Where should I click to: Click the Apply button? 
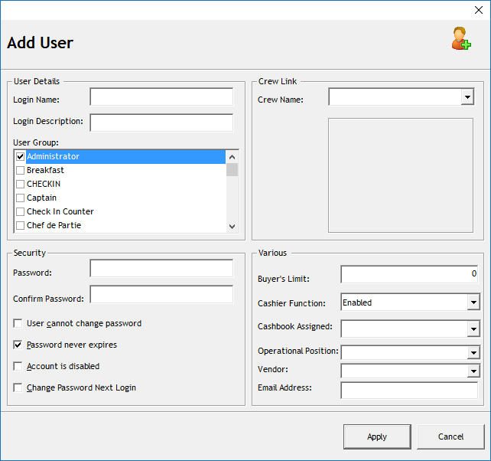(x=377, y=436)
